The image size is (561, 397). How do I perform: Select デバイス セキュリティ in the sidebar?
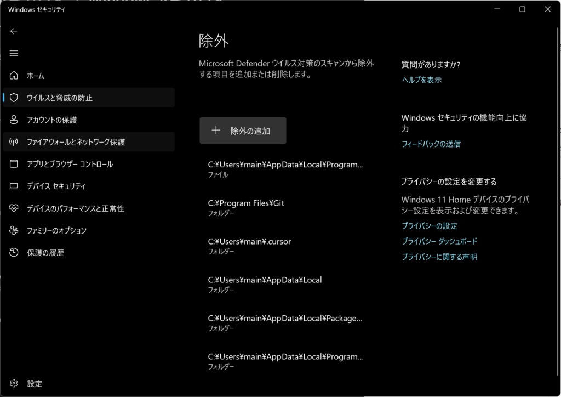89,186
